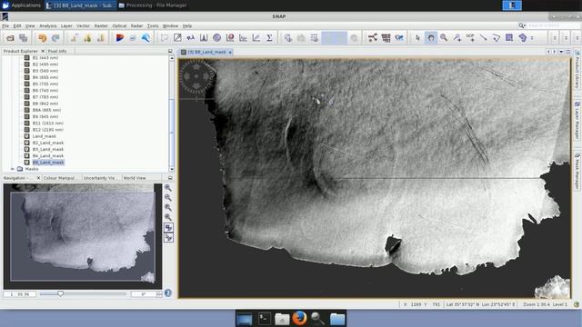Select the B8_Land_mask image window tab
The width and height of the screenshot is (582, 327).
click(x=206, y=53)
